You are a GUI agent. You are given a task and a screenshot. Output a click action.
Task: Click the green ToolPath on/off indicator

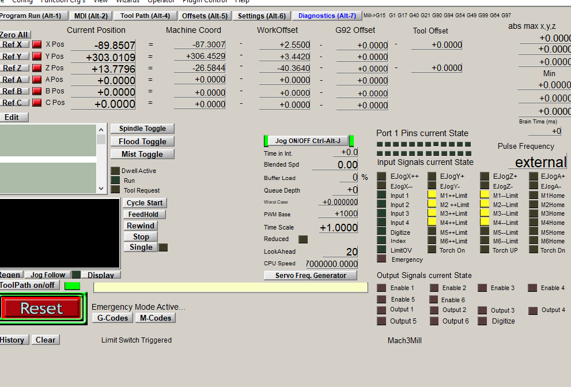73,285
